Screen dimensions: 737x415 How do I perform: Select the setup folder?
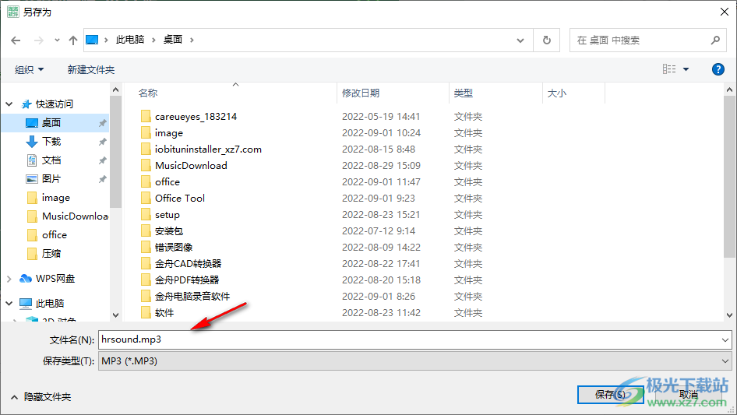(x=167, y=215)
